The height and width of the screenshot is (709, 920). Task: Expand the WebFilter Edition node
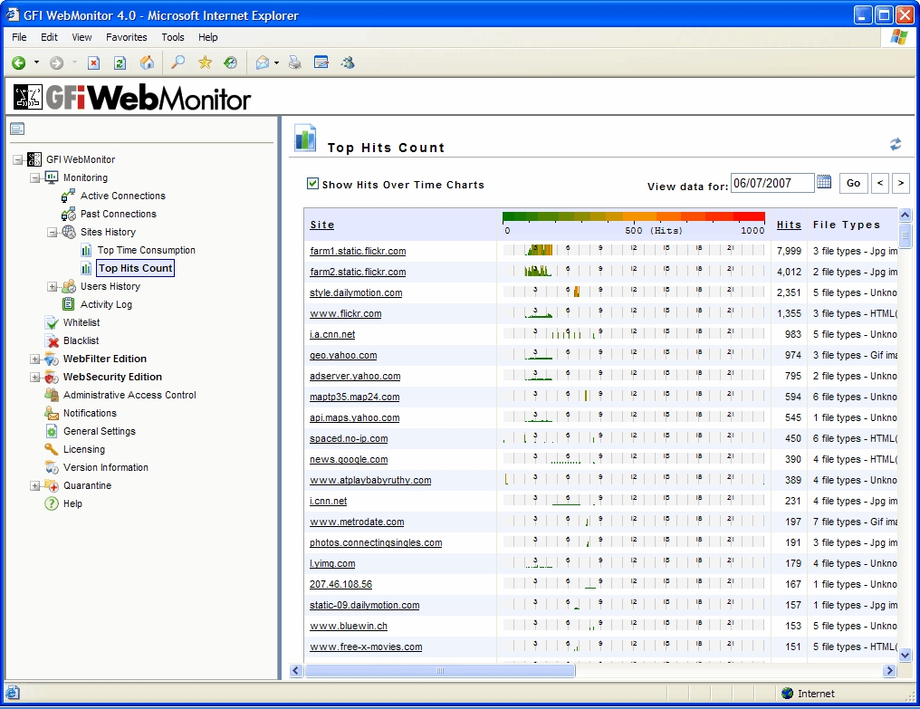click(35, 359)
